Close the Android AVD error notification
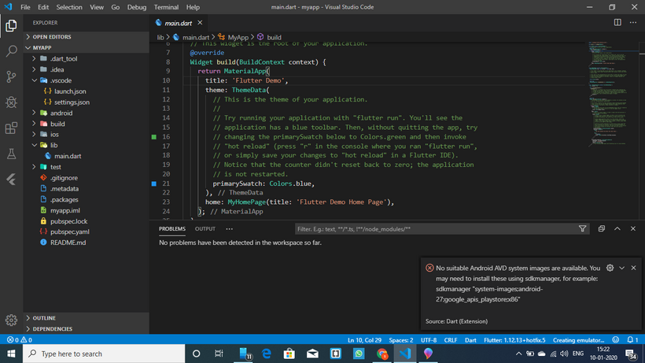The image size is (645, 363). 633,268
